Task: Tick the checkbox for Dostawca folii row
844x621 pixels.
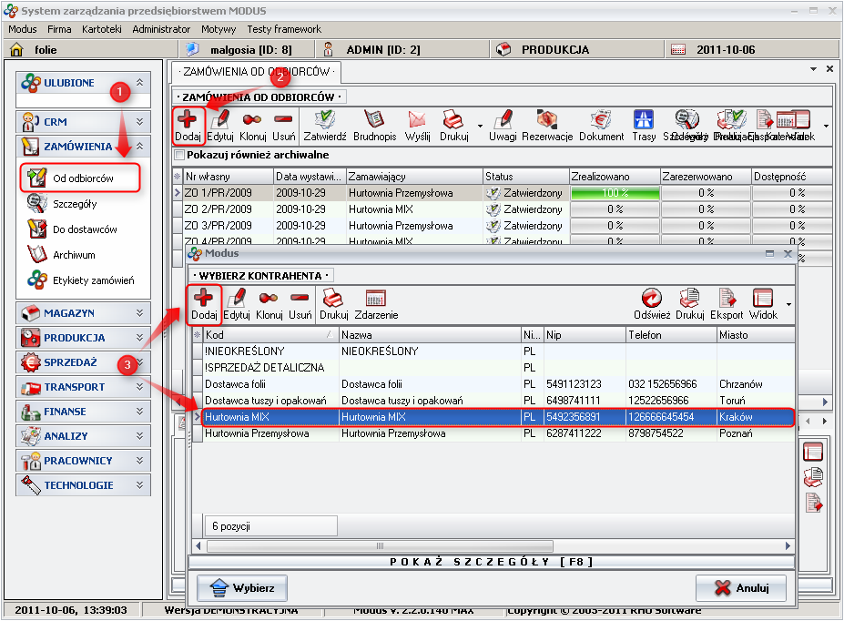Action: point(198,384)
